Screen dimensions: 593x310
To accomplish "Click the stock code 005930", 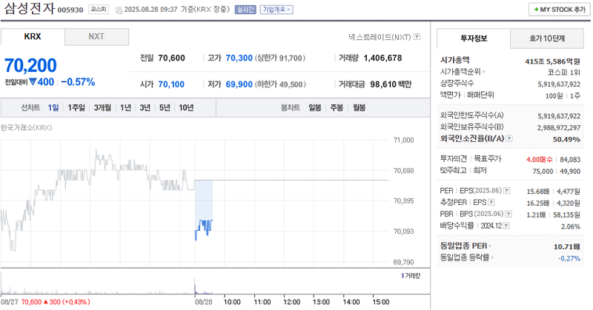I will [70, 10].
